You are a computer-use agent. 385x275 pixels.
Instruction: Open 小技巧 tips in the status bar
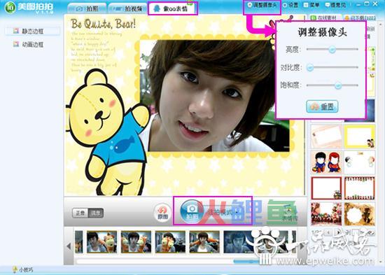pyautogui.click(x=23, y=269)
